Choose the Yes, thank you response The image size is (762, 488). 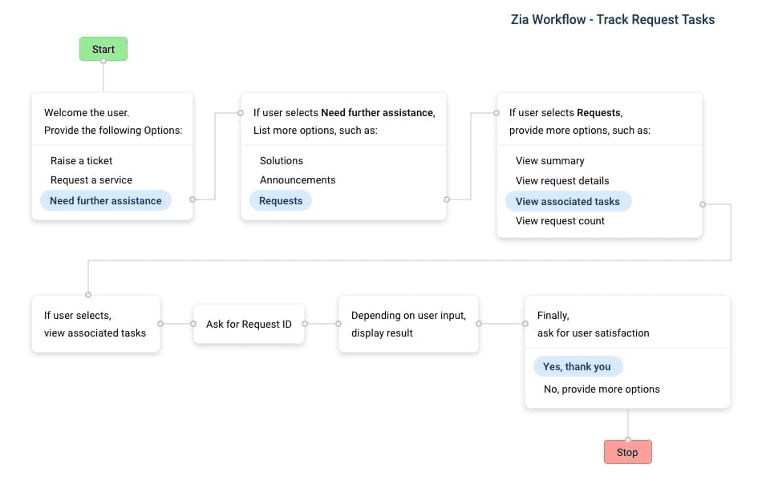[x=577, y=366]
